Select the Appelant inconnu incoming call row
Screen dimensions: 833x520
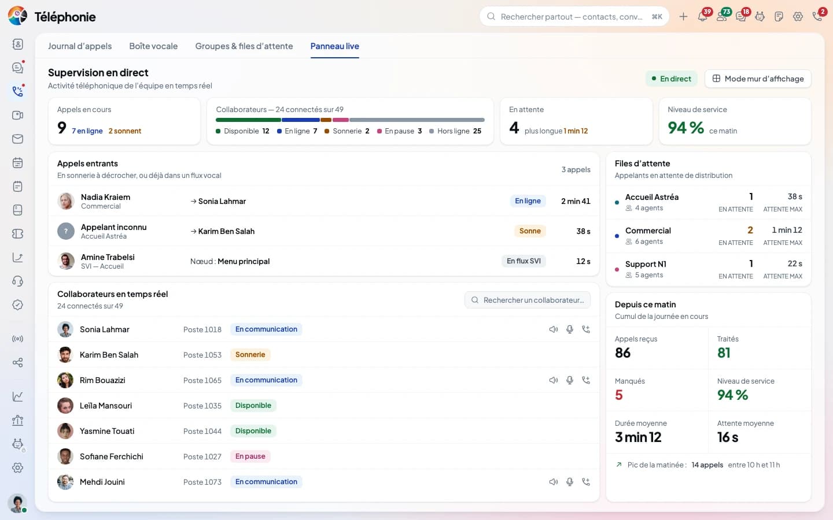324,231
